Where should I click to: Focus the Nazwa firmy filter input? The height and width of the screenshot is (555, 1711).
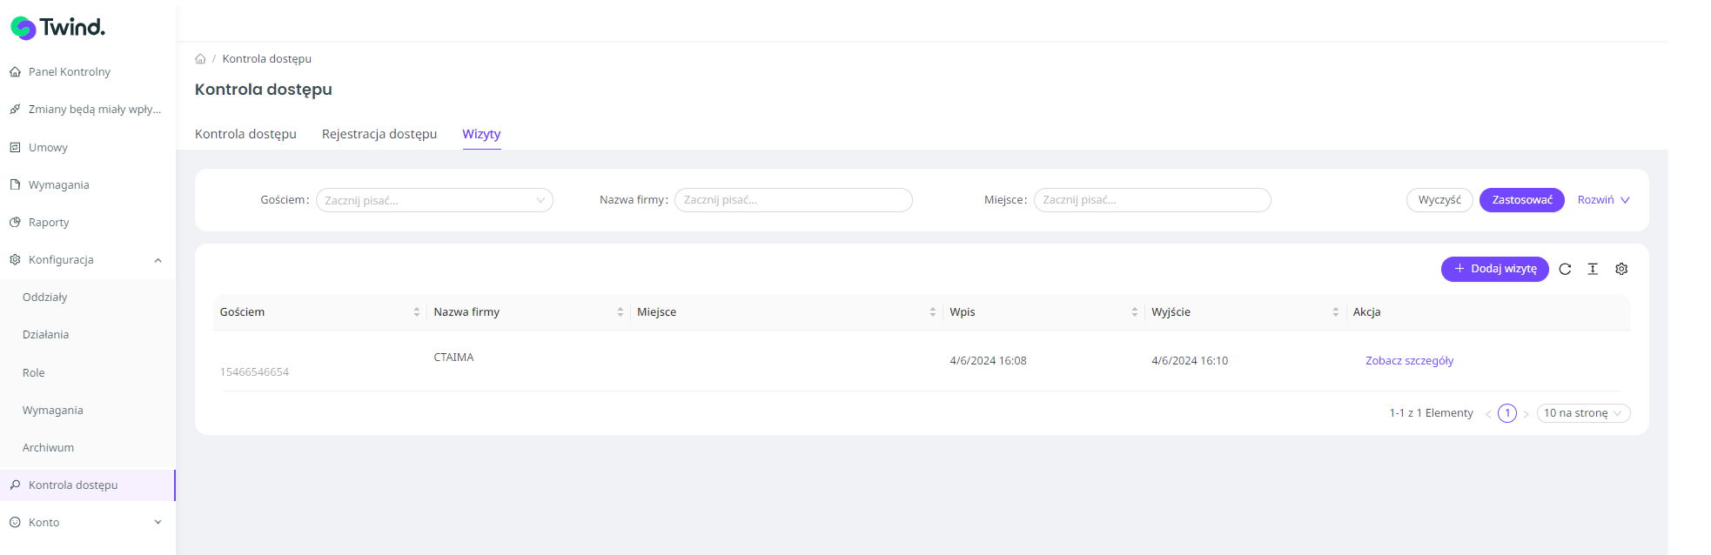794,200
